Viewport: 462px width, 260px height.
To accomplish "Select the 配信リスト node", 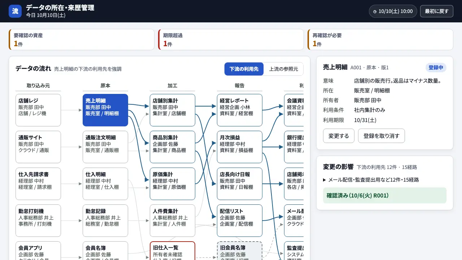I will point(240,221).
